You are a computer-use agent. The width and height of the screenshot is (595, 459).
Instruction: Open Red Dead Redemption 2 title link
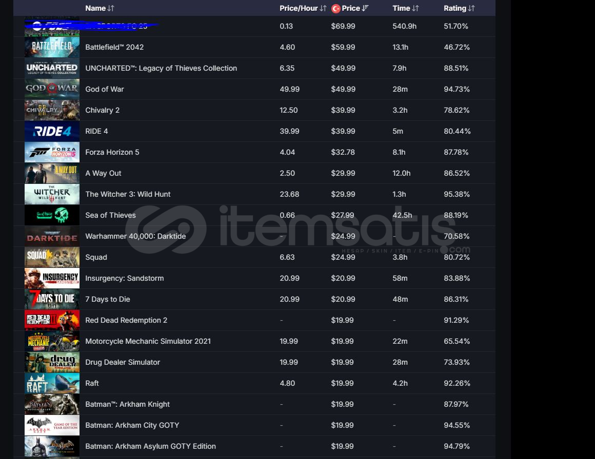click(126, 320)
